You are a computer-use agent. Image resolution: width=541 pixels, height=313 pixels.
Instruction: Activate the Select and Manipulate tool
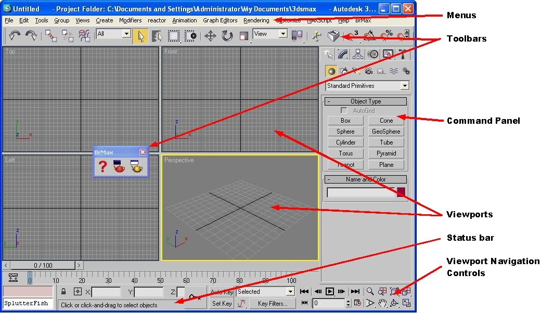tap(317, 36)
